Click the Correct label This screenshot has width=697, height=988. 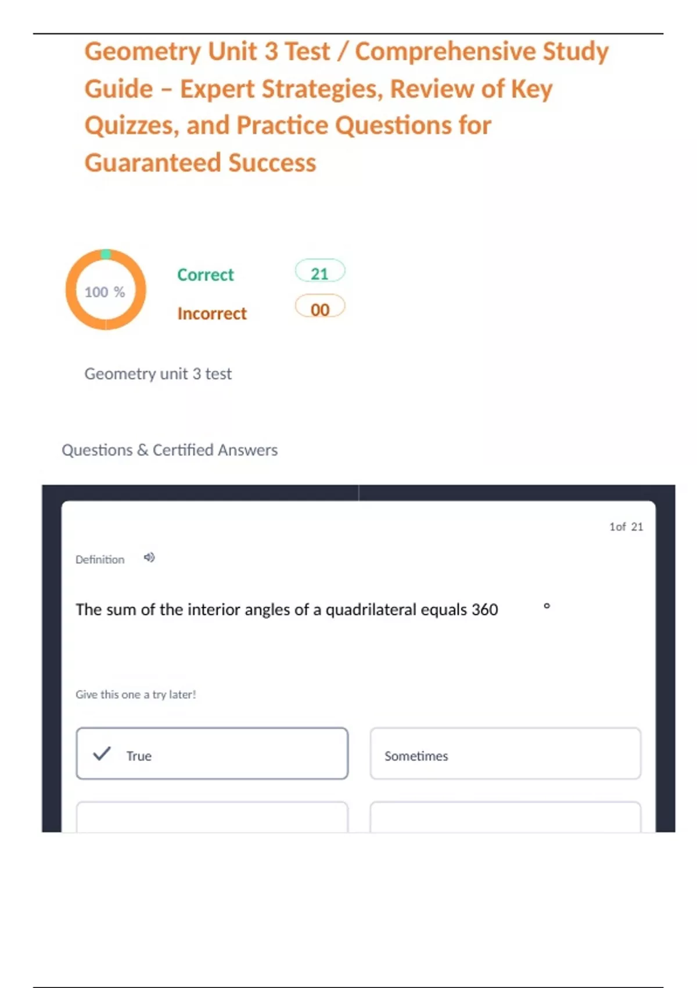(x=206, y=274)
